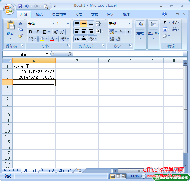Open Excel help question mark
This screenshot has height=181, width=190.
point(164,14)
